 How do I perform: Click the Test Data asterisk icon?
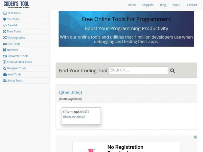[x=5, y=19]
